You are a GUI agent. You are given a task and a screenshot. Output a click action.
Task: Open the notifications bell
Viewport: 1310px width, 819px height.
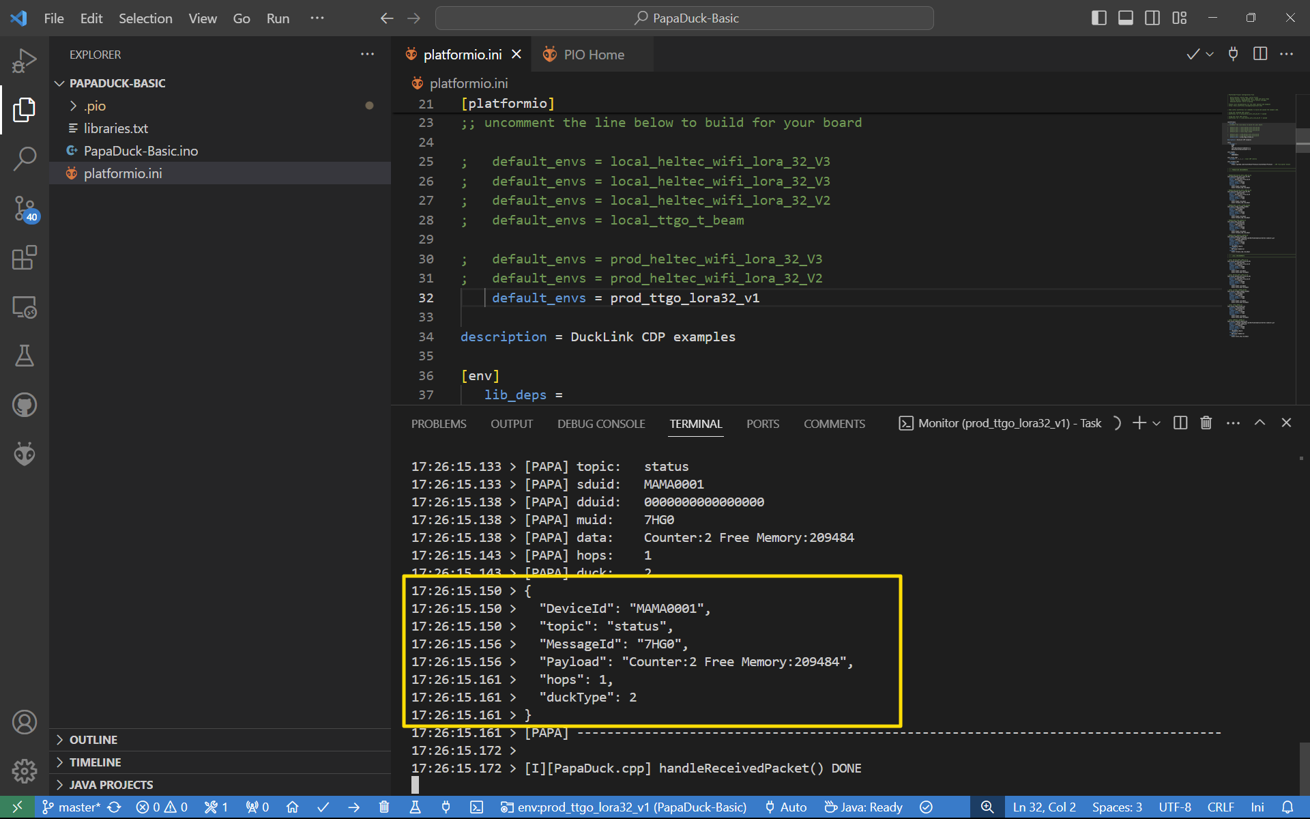pos(1287,807)
